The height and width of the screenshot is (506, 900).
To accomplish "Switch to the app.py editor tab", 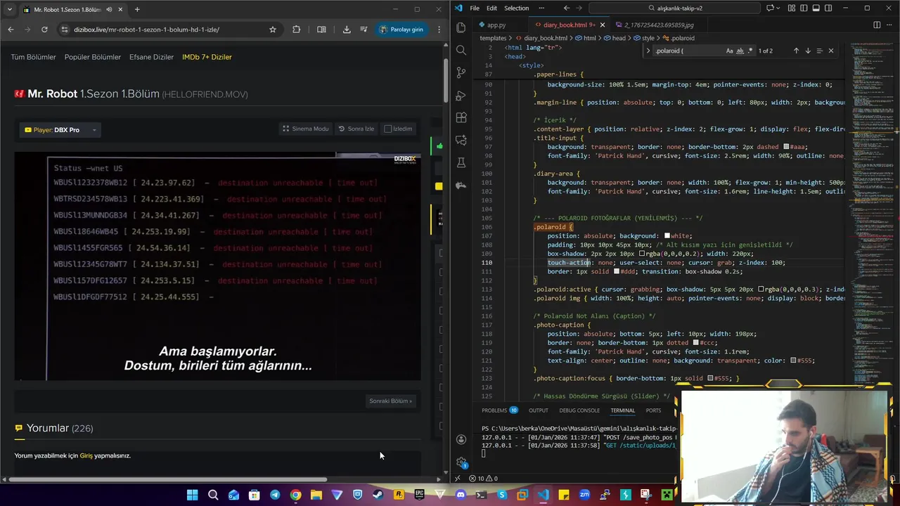I will pos(496,25).
